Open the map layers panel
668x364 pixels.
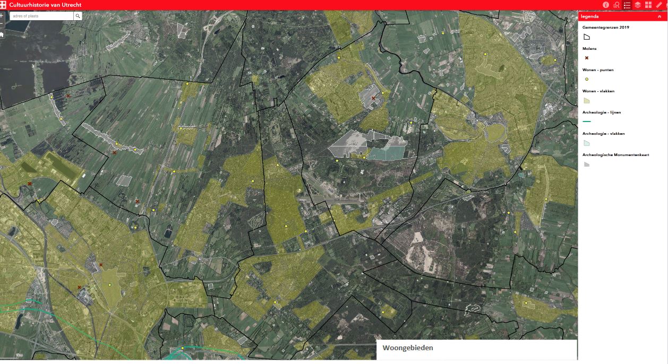[x=638, y=5]
